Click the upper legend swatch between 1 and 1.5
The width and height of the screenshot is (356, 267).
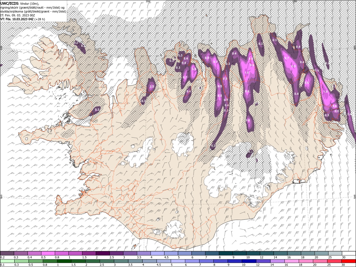[75, 253]
